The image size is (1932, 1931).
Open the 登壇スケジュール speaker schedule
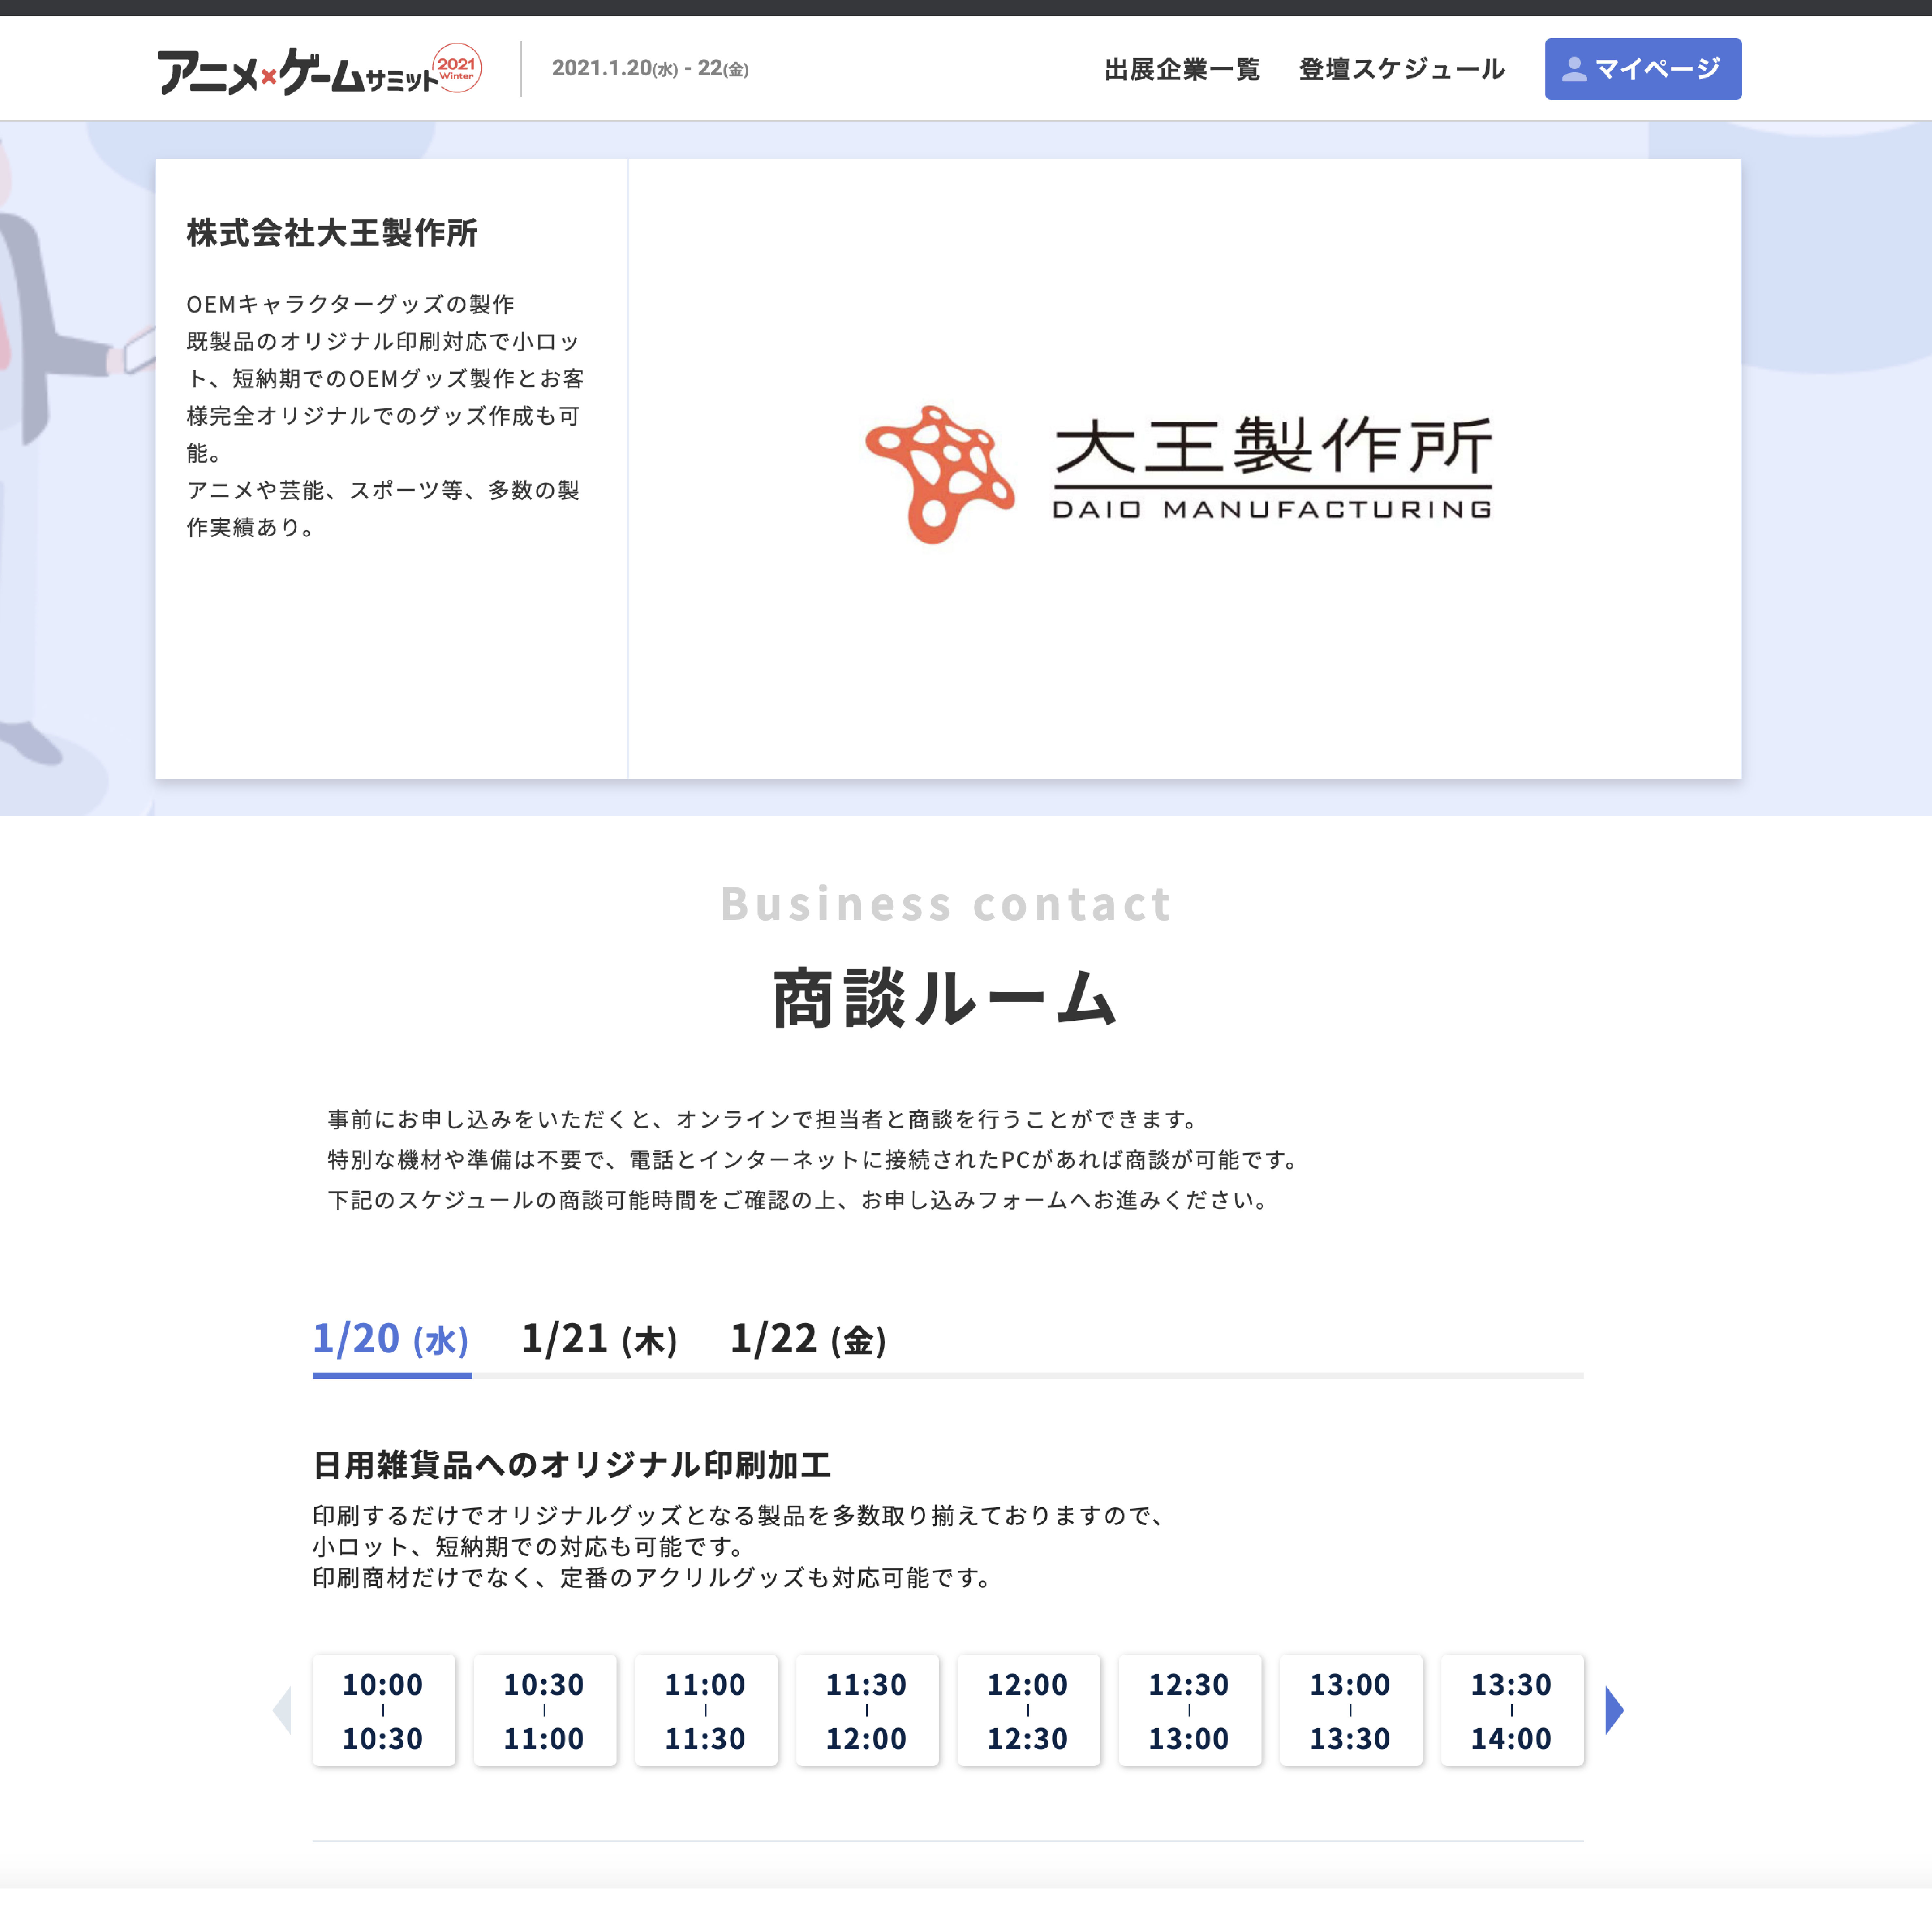coord(1402,69)
